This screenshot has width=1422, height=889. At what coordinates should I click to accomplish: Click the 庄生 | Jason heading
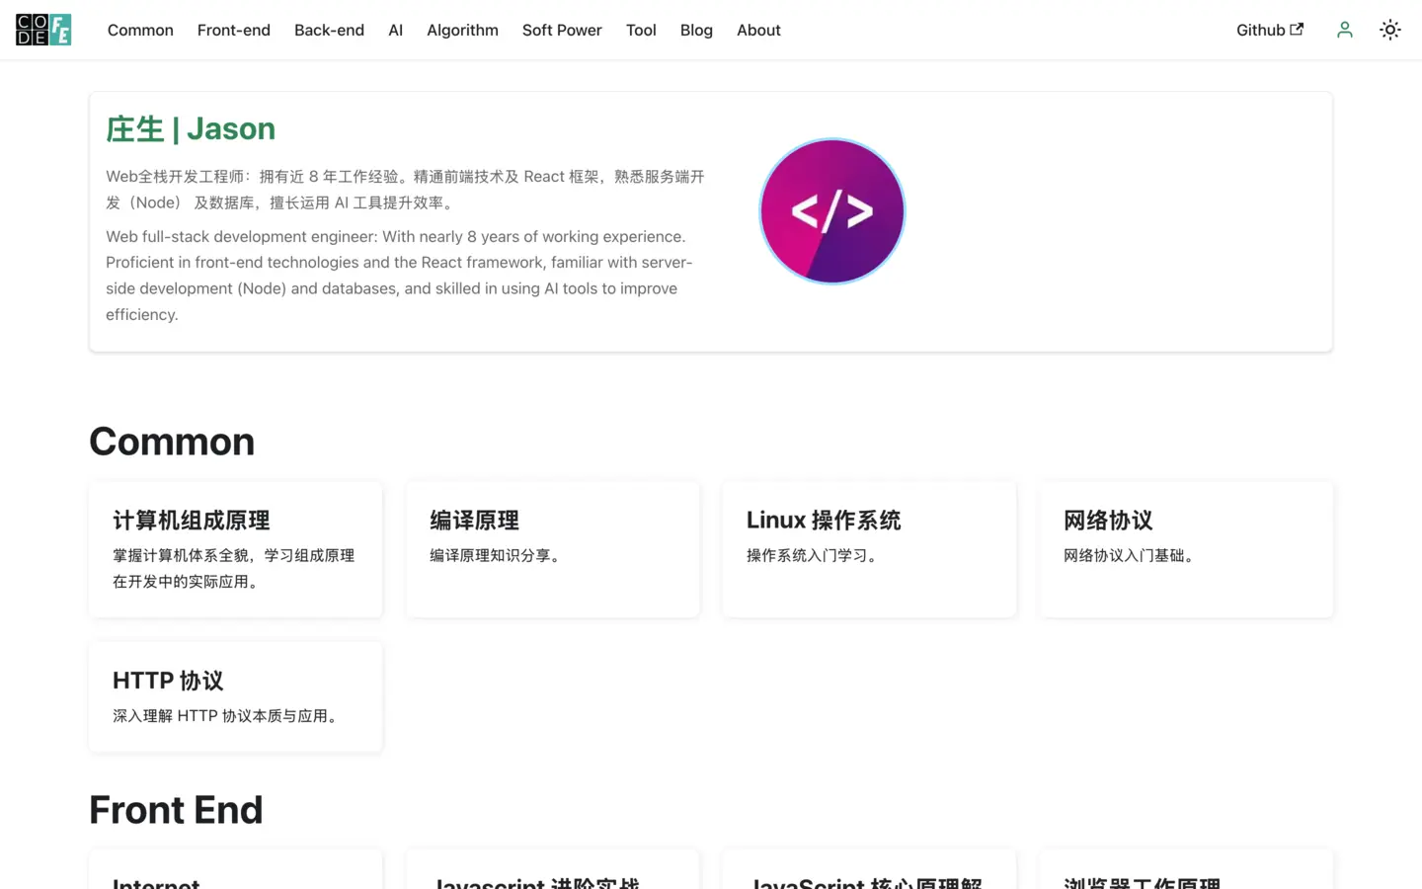[191, 128]
